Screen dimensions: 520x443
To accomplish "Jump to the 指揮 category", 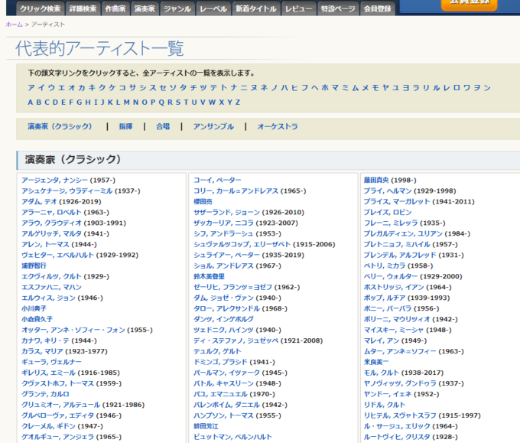I will coord(125,126).
